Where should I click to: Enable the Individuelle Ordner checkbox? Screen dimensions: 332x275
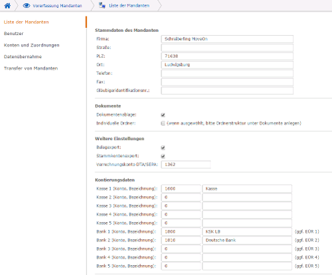click(163, 123)
